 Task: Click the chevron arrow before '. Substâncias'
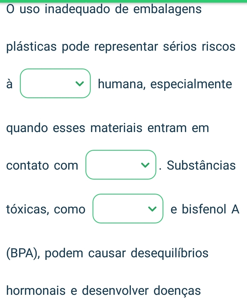(x=146, y=165)
